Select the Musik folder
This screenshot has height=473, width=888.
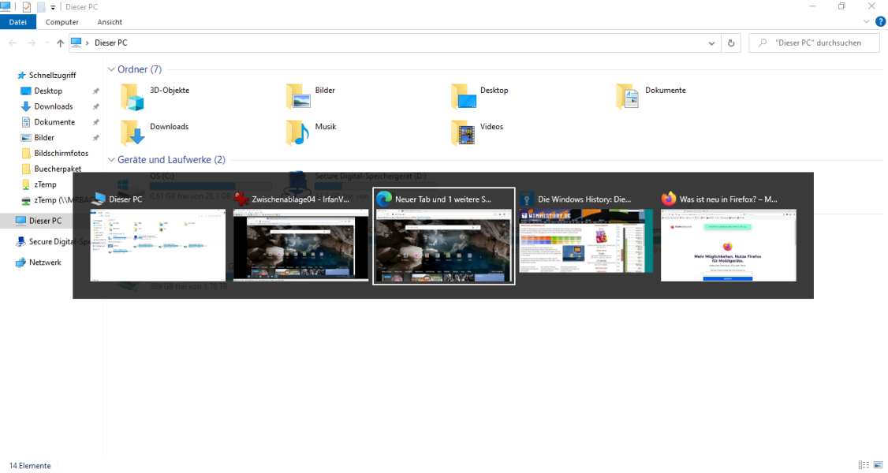312,132
